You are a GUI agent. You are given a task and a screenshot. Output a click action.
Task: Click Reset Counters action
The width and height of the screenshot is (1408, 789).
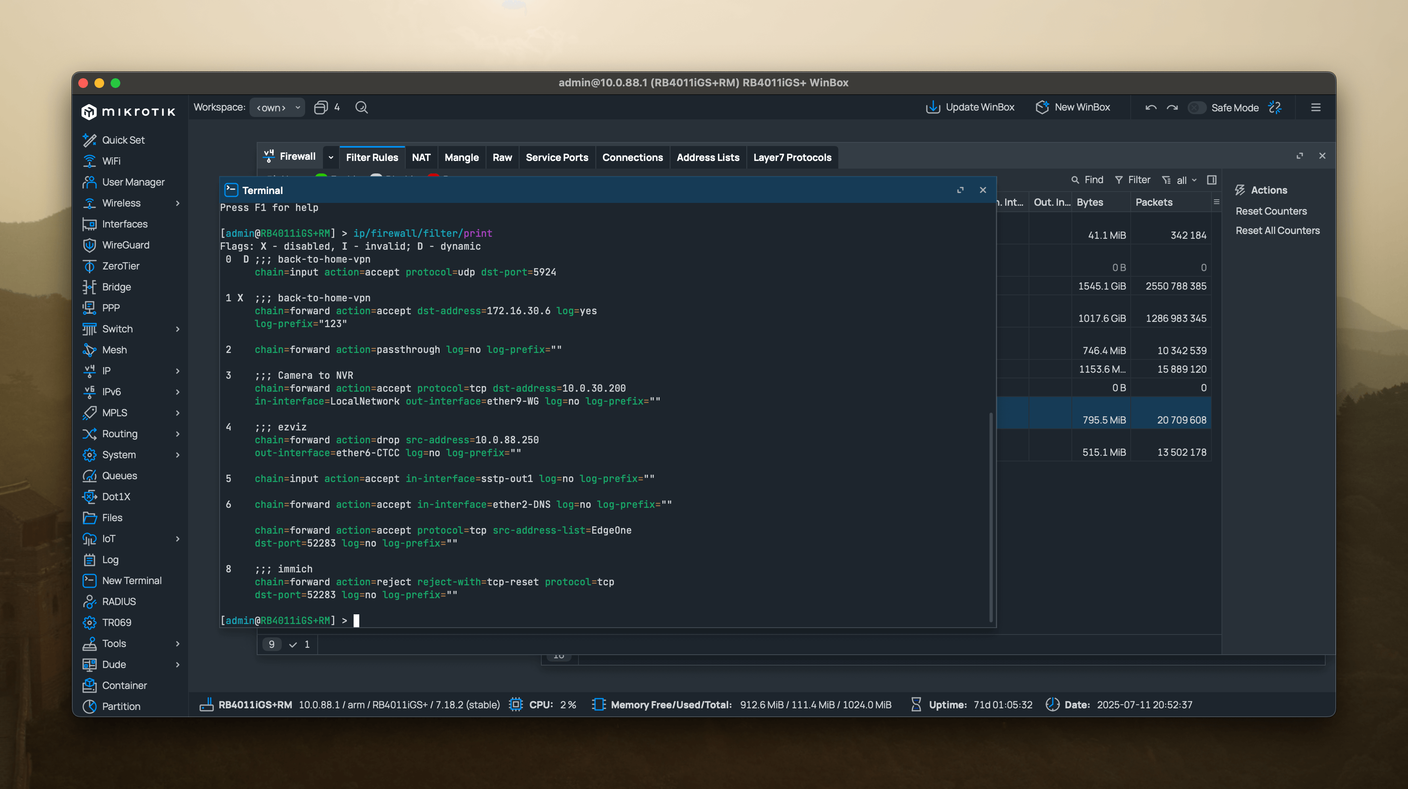1271,211
